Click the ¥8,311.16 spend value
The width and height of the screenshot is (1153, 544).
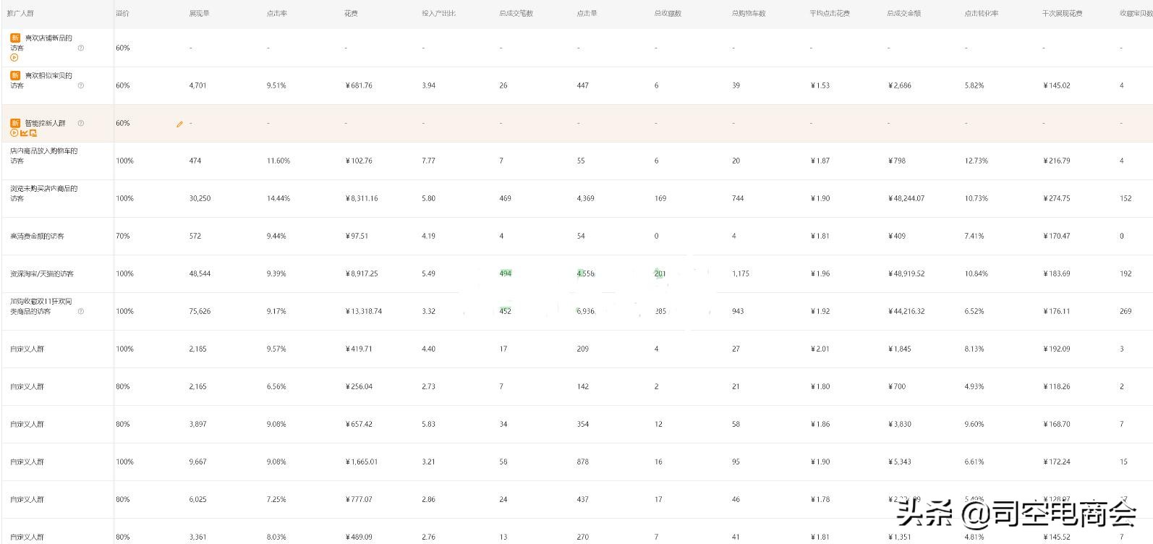pyautogui.click(x=362, y=198)
